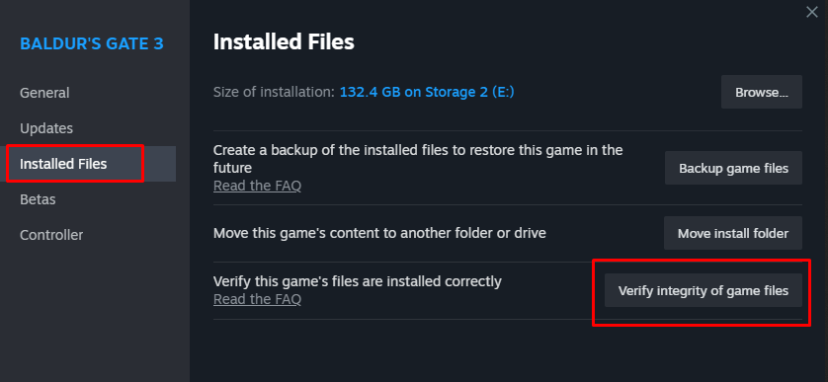
Task: Click the BALDUR'S GATE 3 title
Action: point(92,43)
